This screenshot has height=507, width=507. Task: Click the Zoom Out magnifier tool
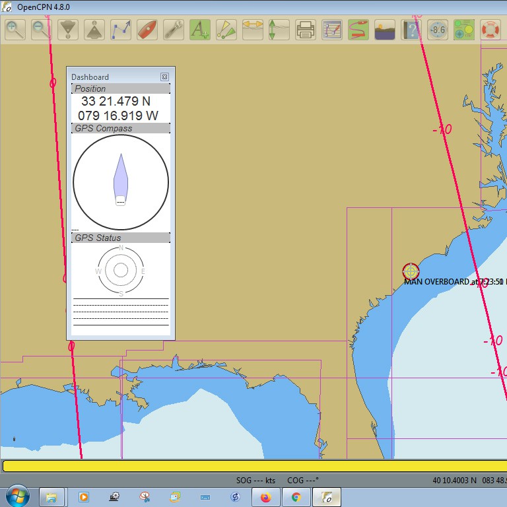tap(41, 30)
